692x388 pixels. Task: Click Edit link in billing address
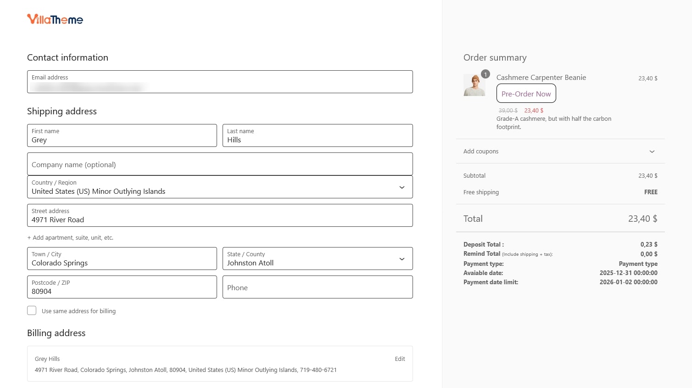coord(400,359)
